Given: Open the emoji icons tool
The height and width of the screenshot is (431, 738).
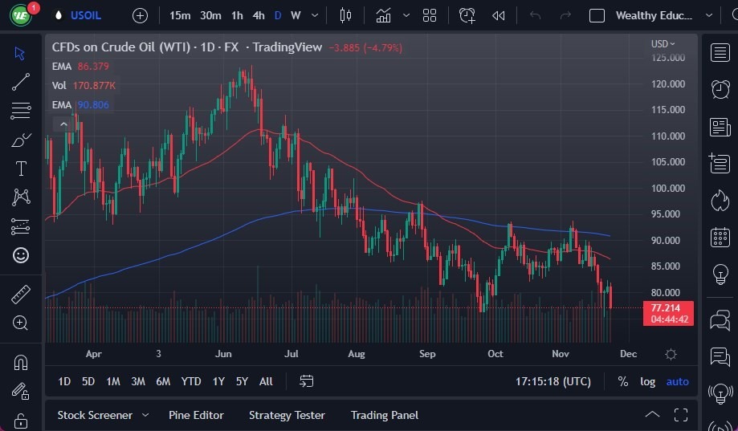Looking at the screenshot, I should pos(21,255).
